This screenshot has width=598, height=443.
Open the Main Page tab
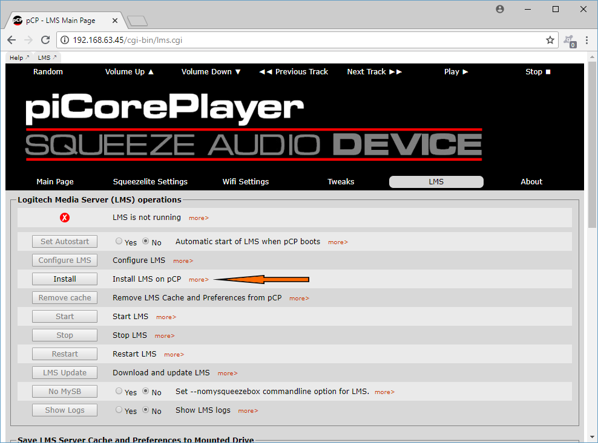tap(55, 182)
